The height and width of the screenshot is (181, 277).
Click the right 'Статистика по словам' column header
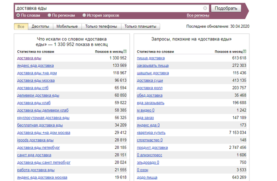155,52
